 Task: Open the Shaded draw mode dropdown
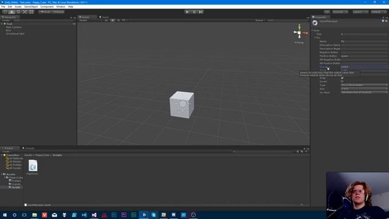click(91, 20)
